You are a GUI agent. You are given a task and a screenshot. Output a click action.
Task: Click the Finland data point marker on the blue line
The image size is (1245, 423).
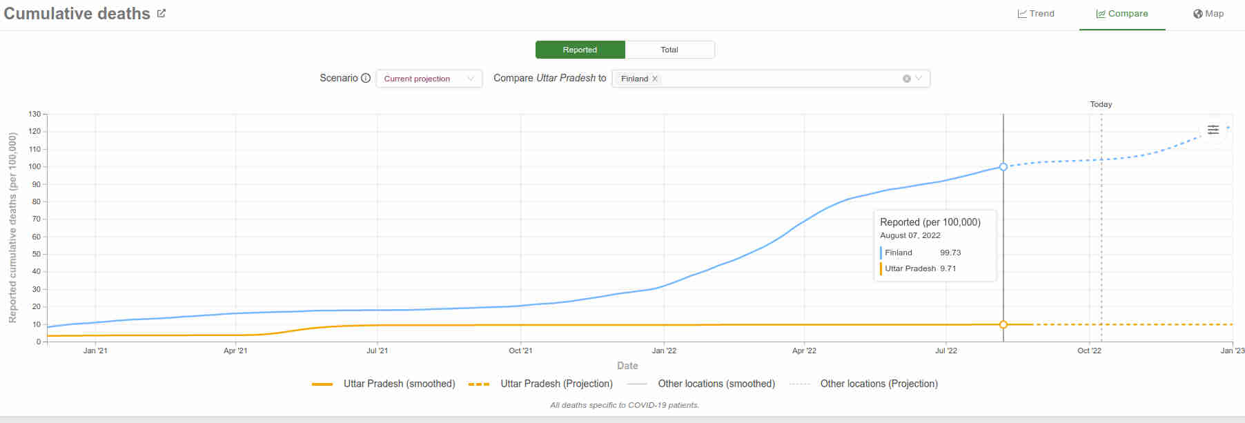point(1003,167)
